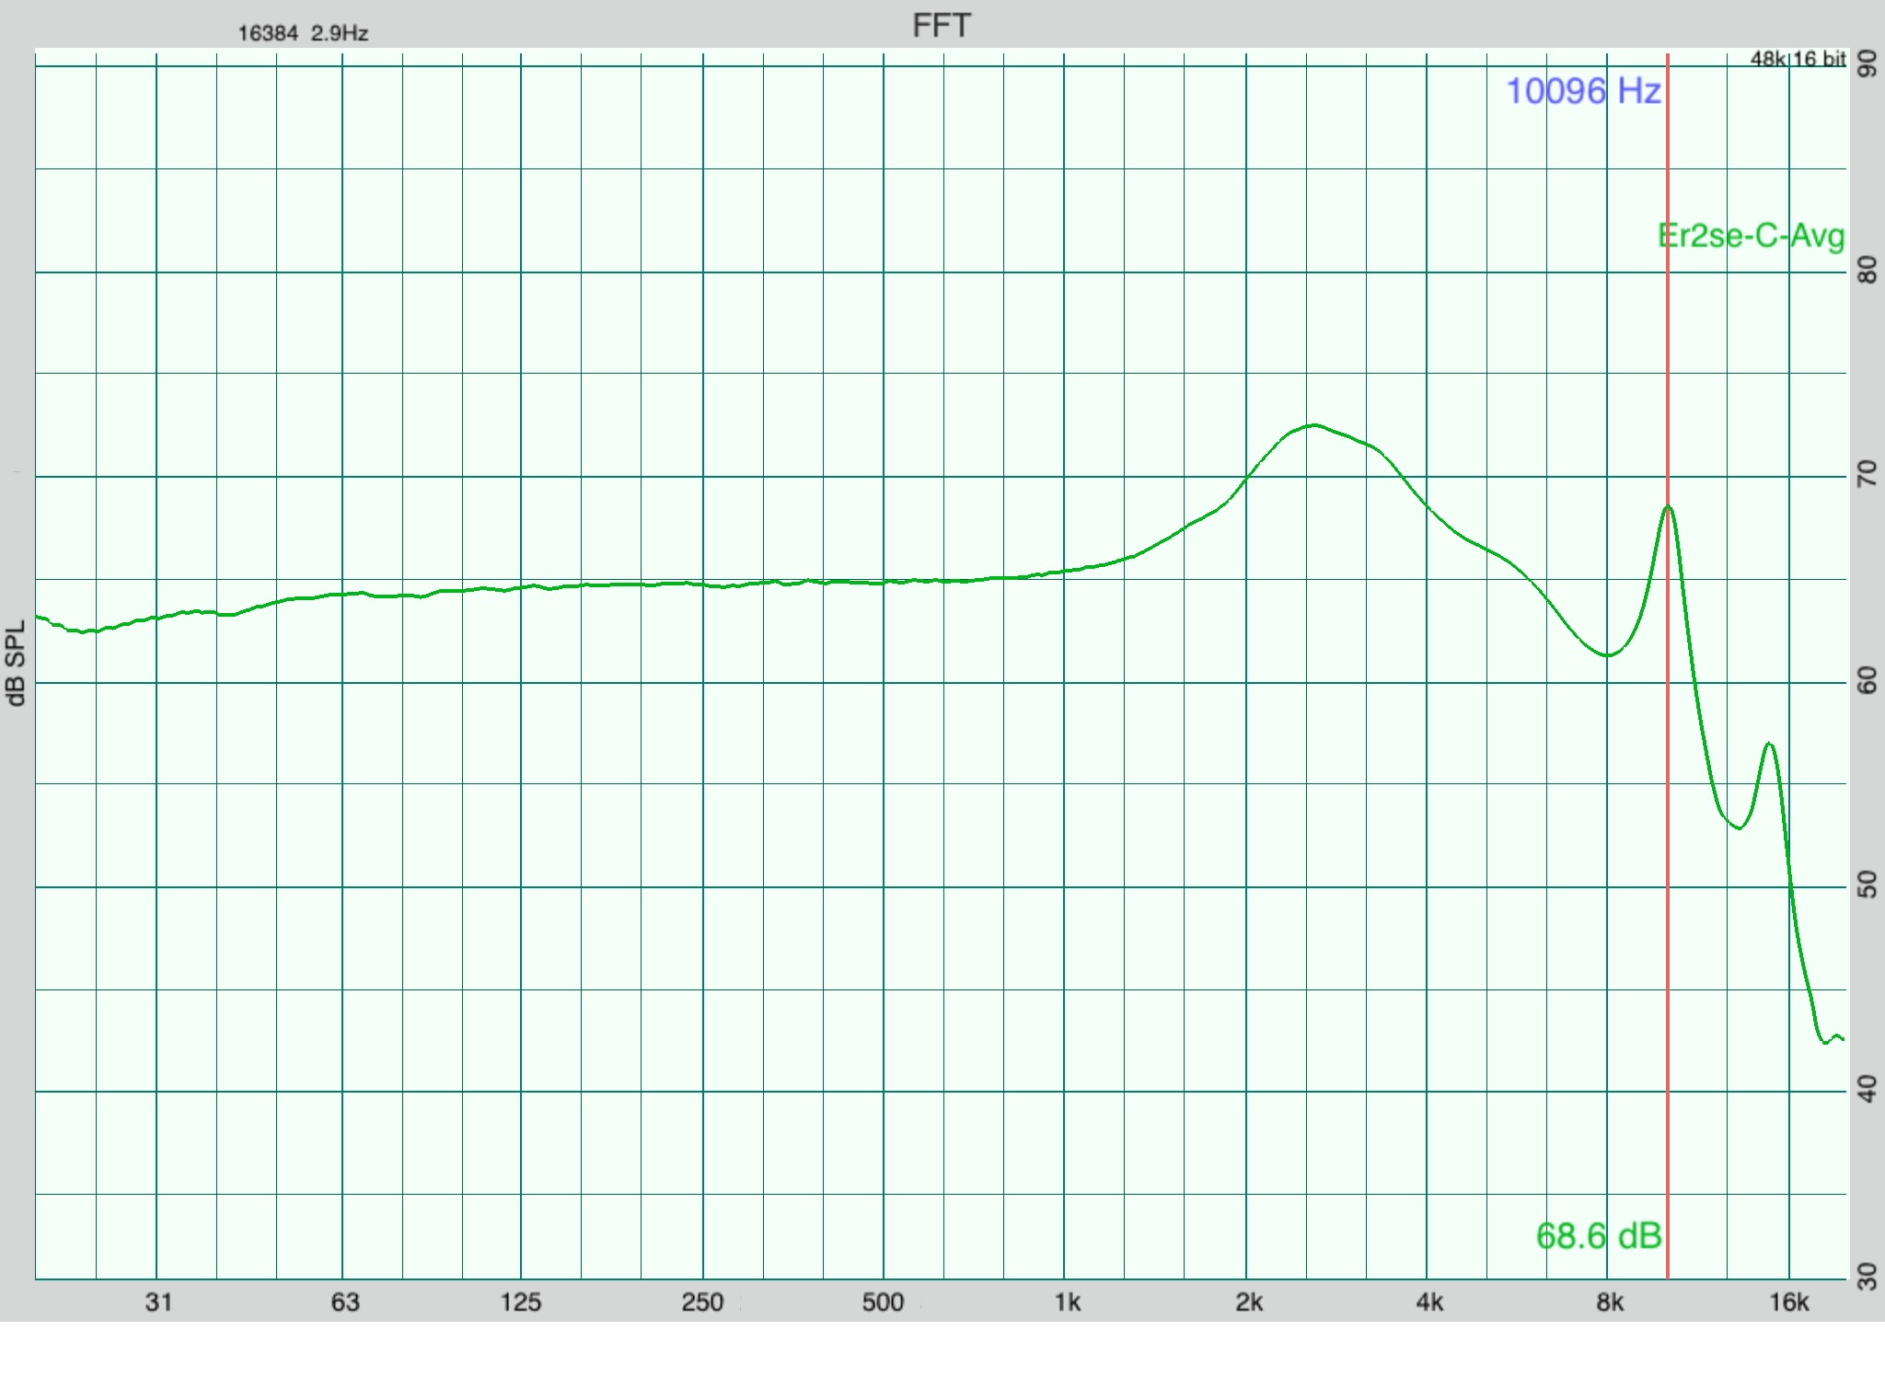The image size is (1885, 1377).
Task: Click the green curve's second peak near 15k
Action: click(1769, 744)
